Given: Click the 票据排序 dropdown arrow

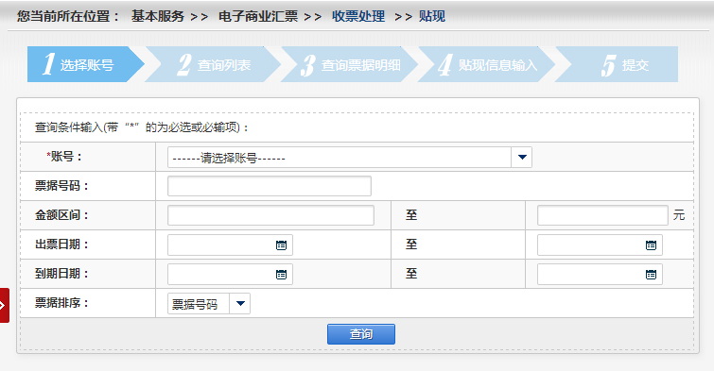Looking at the screenshot, I should (x=240, y=304).
